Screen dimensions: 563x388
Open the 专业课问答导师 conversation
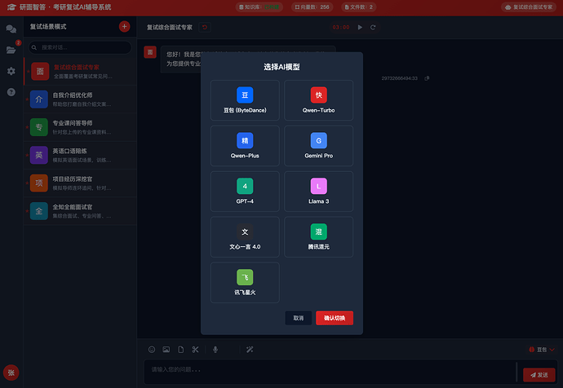coord(80,127)
